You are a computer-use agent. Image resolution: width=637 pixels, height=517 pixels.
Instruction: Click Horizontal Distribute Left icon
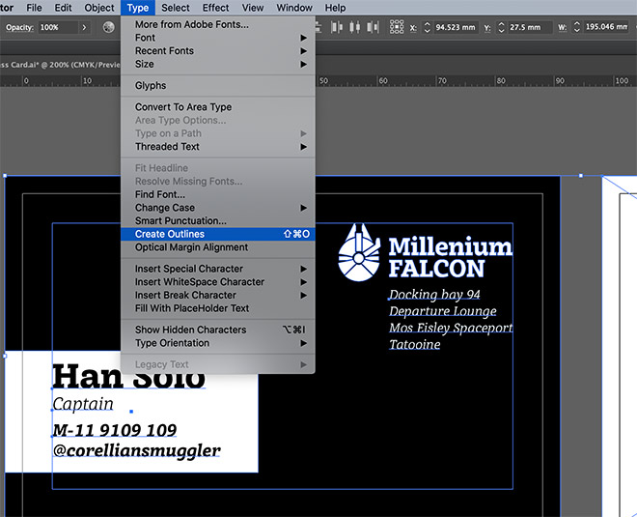coord(337,27)
